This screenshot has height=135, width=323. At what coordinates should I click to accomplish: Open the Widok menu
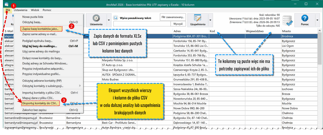tap(35, 10)
